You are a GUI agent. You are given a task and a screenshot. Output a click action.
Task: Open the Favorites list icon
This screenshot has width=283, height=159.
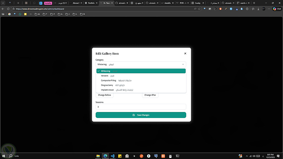pos(253,9)
